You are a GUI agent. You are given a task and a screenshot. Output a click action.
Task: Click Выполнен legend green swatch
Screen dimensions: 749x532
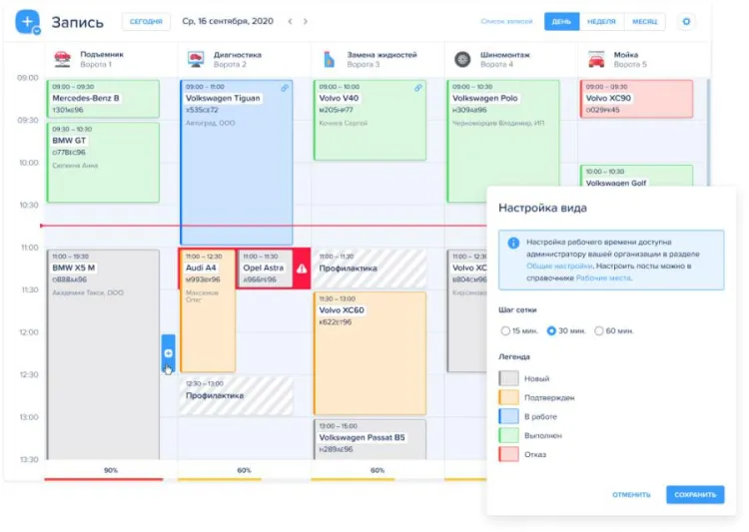coord(508,435)
